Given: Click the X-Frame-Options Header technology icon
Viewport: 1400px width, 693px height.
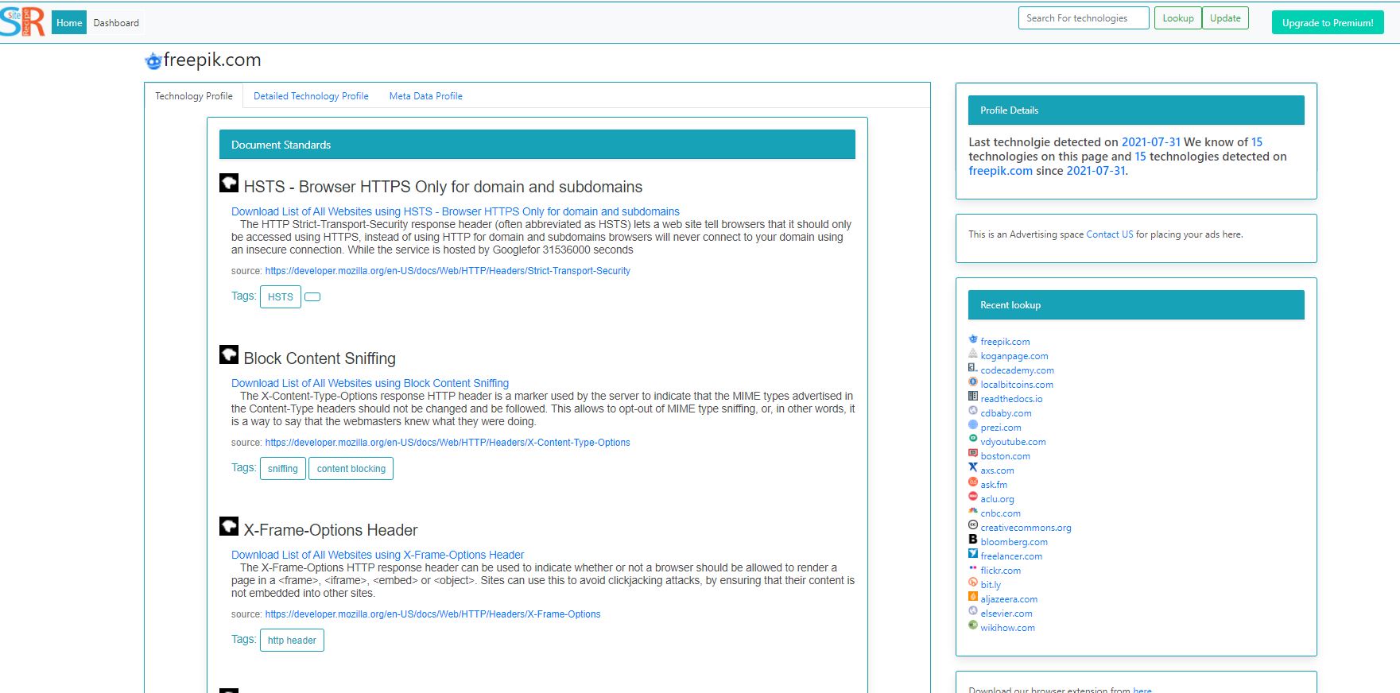Looking at the screenshot, I should pyautogui.click(x=229, y=526).
